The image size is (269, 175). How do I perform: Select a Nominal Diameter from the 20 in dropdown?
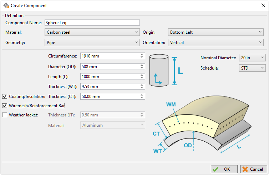[x=252, y=58]
